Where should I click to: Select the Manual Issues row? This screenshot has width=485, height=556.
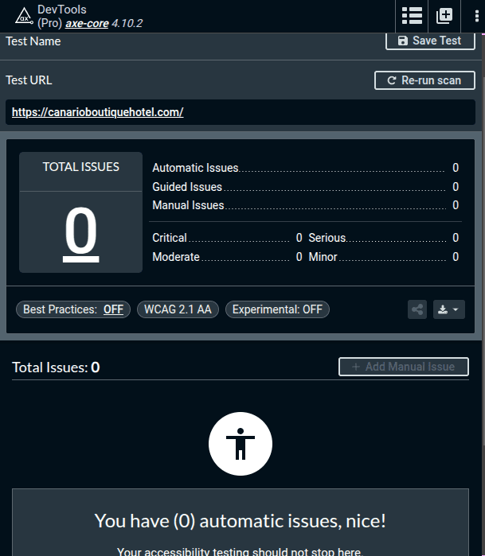tap(305, 205)
